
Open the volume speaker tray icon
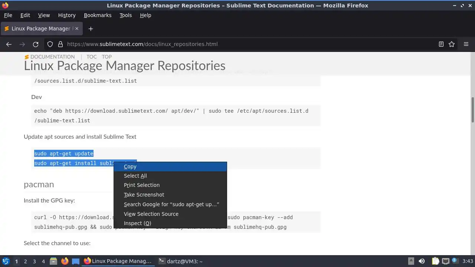click(422, 261)
